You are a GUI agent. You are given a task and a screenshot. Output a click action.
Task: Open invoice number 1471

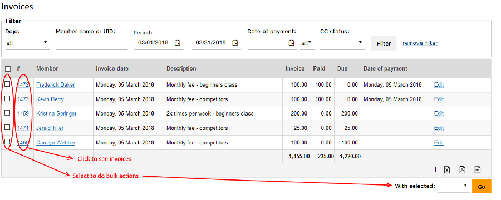point(23,128)
